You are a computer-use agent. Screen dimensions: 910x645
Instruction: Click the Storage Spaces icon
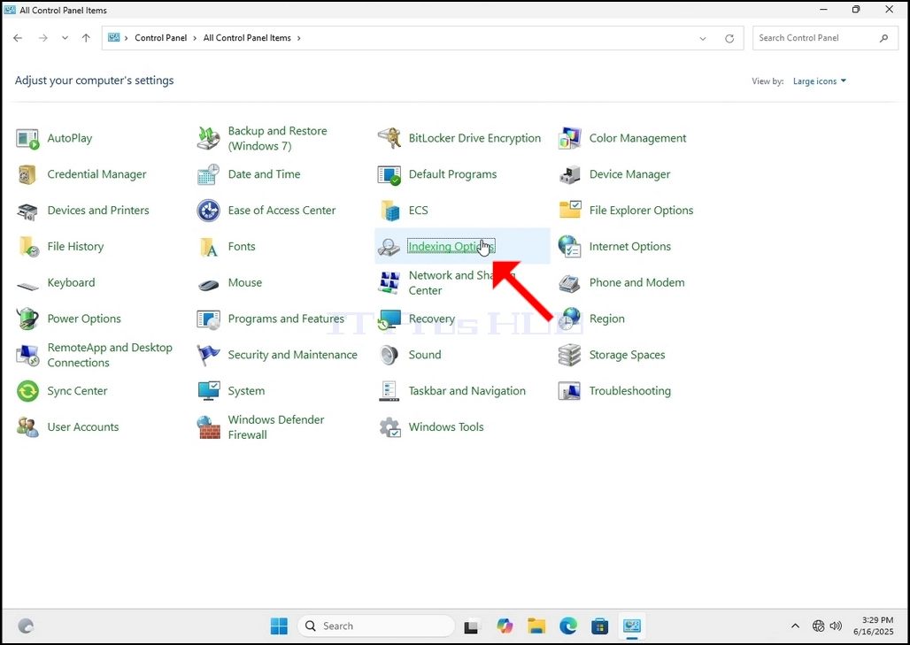pyautogui.click(x=570, y=355)
